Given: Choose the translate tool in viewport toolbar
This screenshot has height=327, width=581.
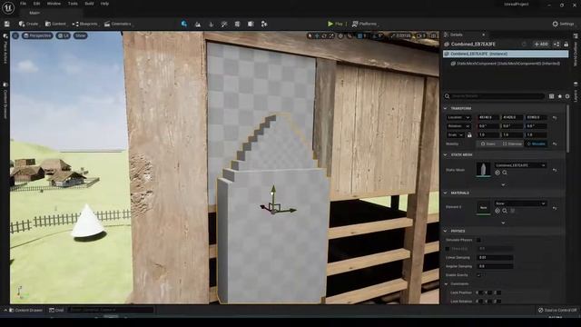Looking at the screenshot, I should [317, 35].
